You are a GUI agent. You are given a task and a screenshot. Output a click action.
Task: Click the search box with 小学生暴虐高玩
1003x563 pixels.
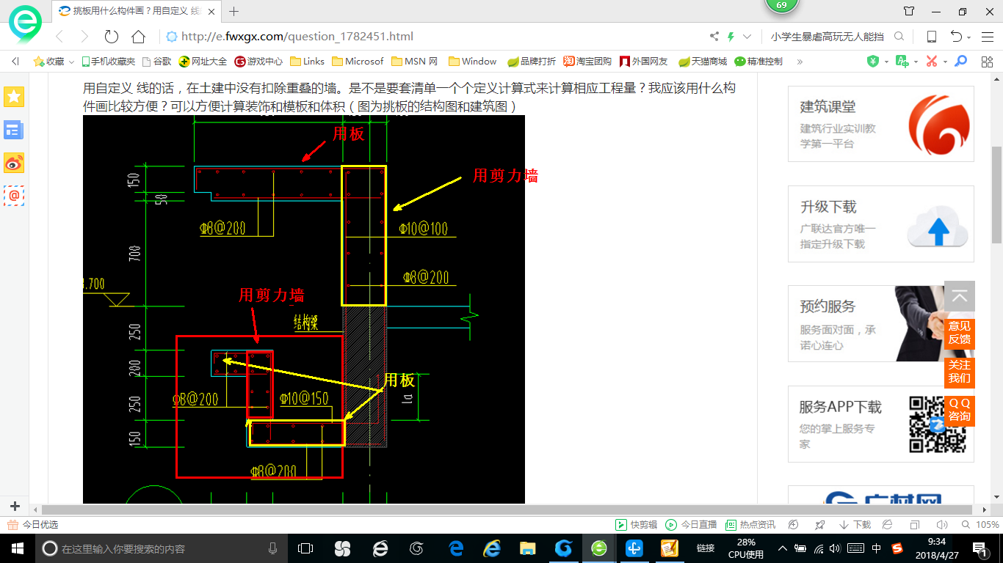pyautogui.click(x=826, y=37)
